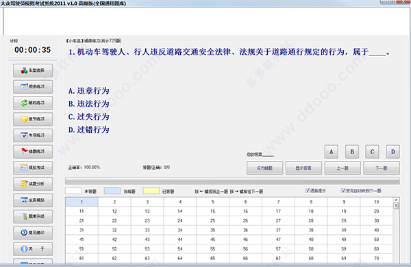Screen dimensions: 411x267
Task: Toggle auto-advance to next question checkbox
Action: tap(343, 191)
